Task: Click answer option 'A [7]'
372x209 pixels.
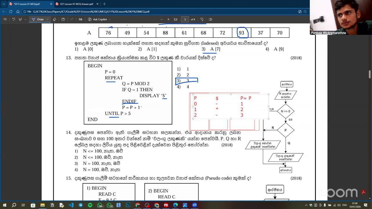Action: pos(215,49)
